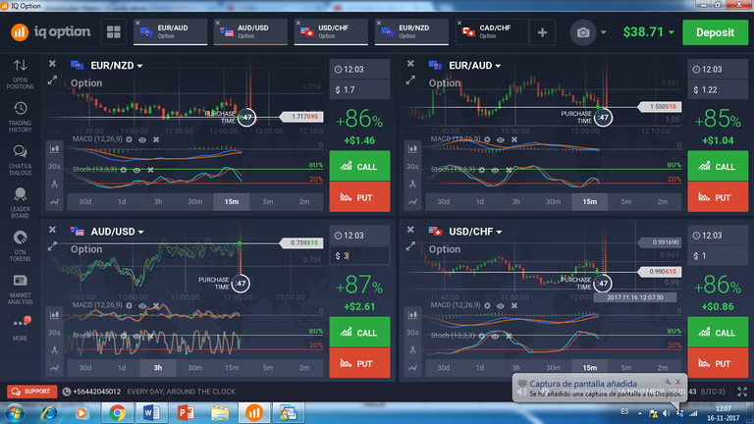754x424 pixels.
Task: Open MACD settings gear on EUR/NZD chart
Action: (x=129, y=139)
